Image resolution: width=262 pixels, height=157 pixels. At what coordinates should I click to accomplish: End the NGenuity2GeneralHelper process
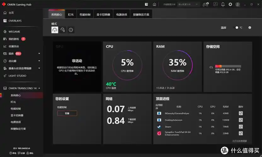(241, 113)
